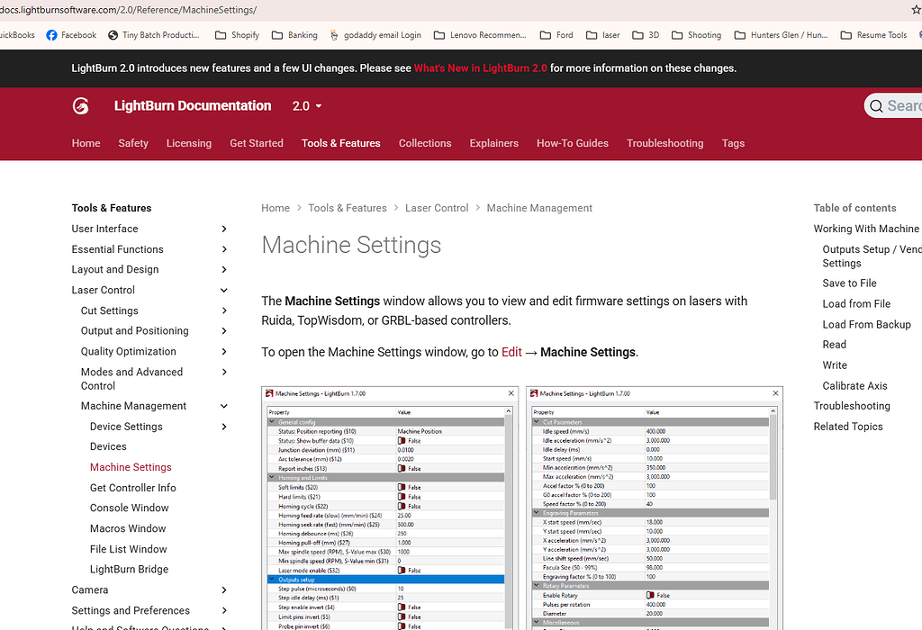Collapse Laser Control sidebar section

pos(224,291)
